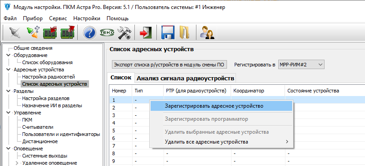Viewport: 365px width, 166px height.
Task: Click application logo in title bar
Action: (8, 7)
